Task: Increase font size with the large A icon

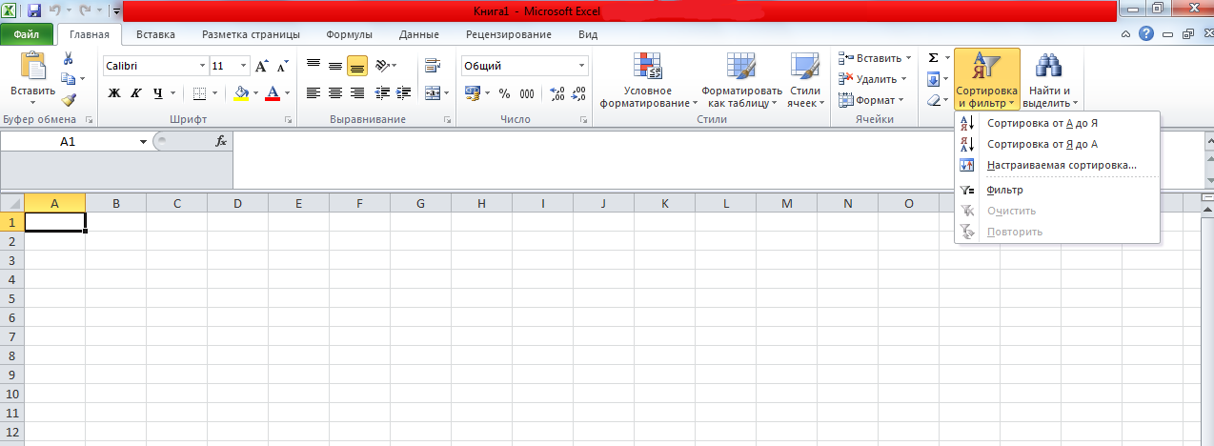Action: (x=262, y=66)
